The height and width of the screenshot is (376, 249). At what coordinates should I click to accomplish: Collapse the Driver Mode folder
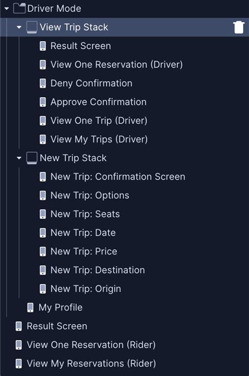6,8
